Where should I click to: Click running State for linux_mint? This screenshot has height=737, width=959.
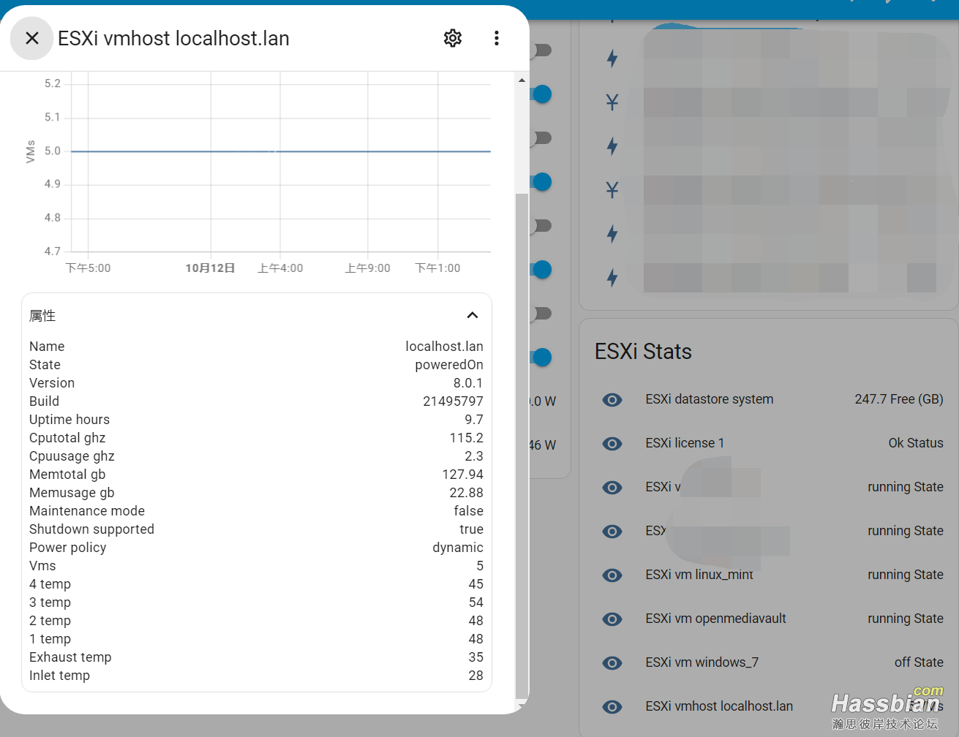tap(906, 575)
